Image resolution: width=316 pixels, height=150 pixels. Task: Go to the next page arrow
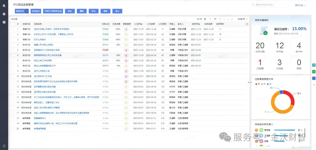228,19
